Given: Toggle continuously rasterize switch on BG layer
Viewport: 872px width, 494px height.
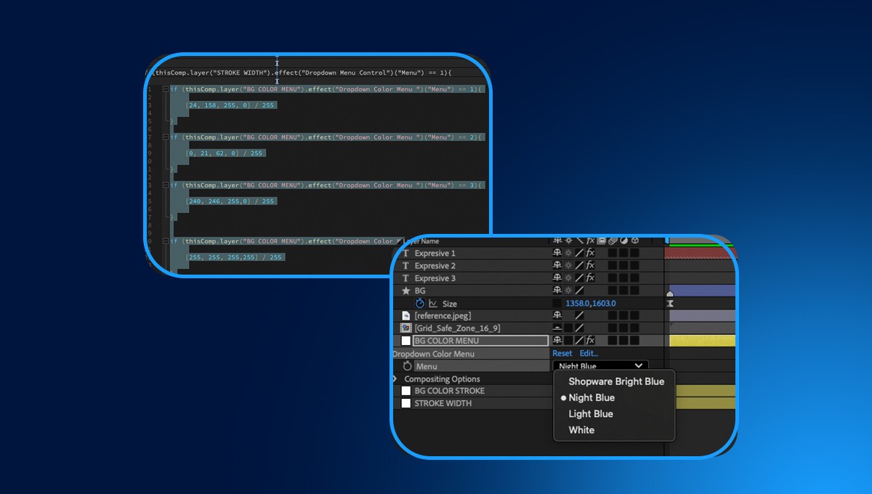Looking at the screenshot, I should (x=569, y=291).
